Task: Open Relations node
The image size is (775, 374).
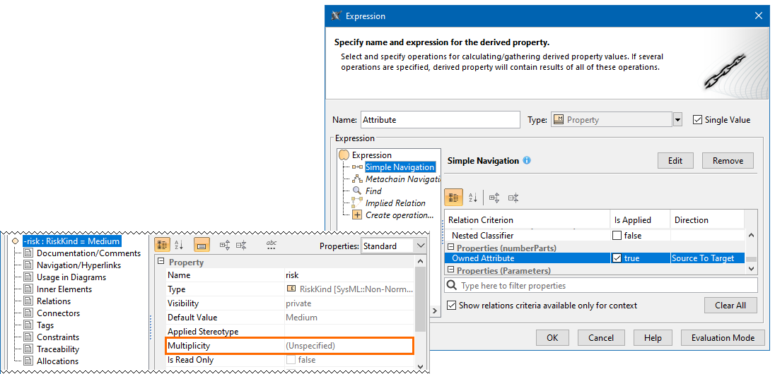Action: coord(53,301)
